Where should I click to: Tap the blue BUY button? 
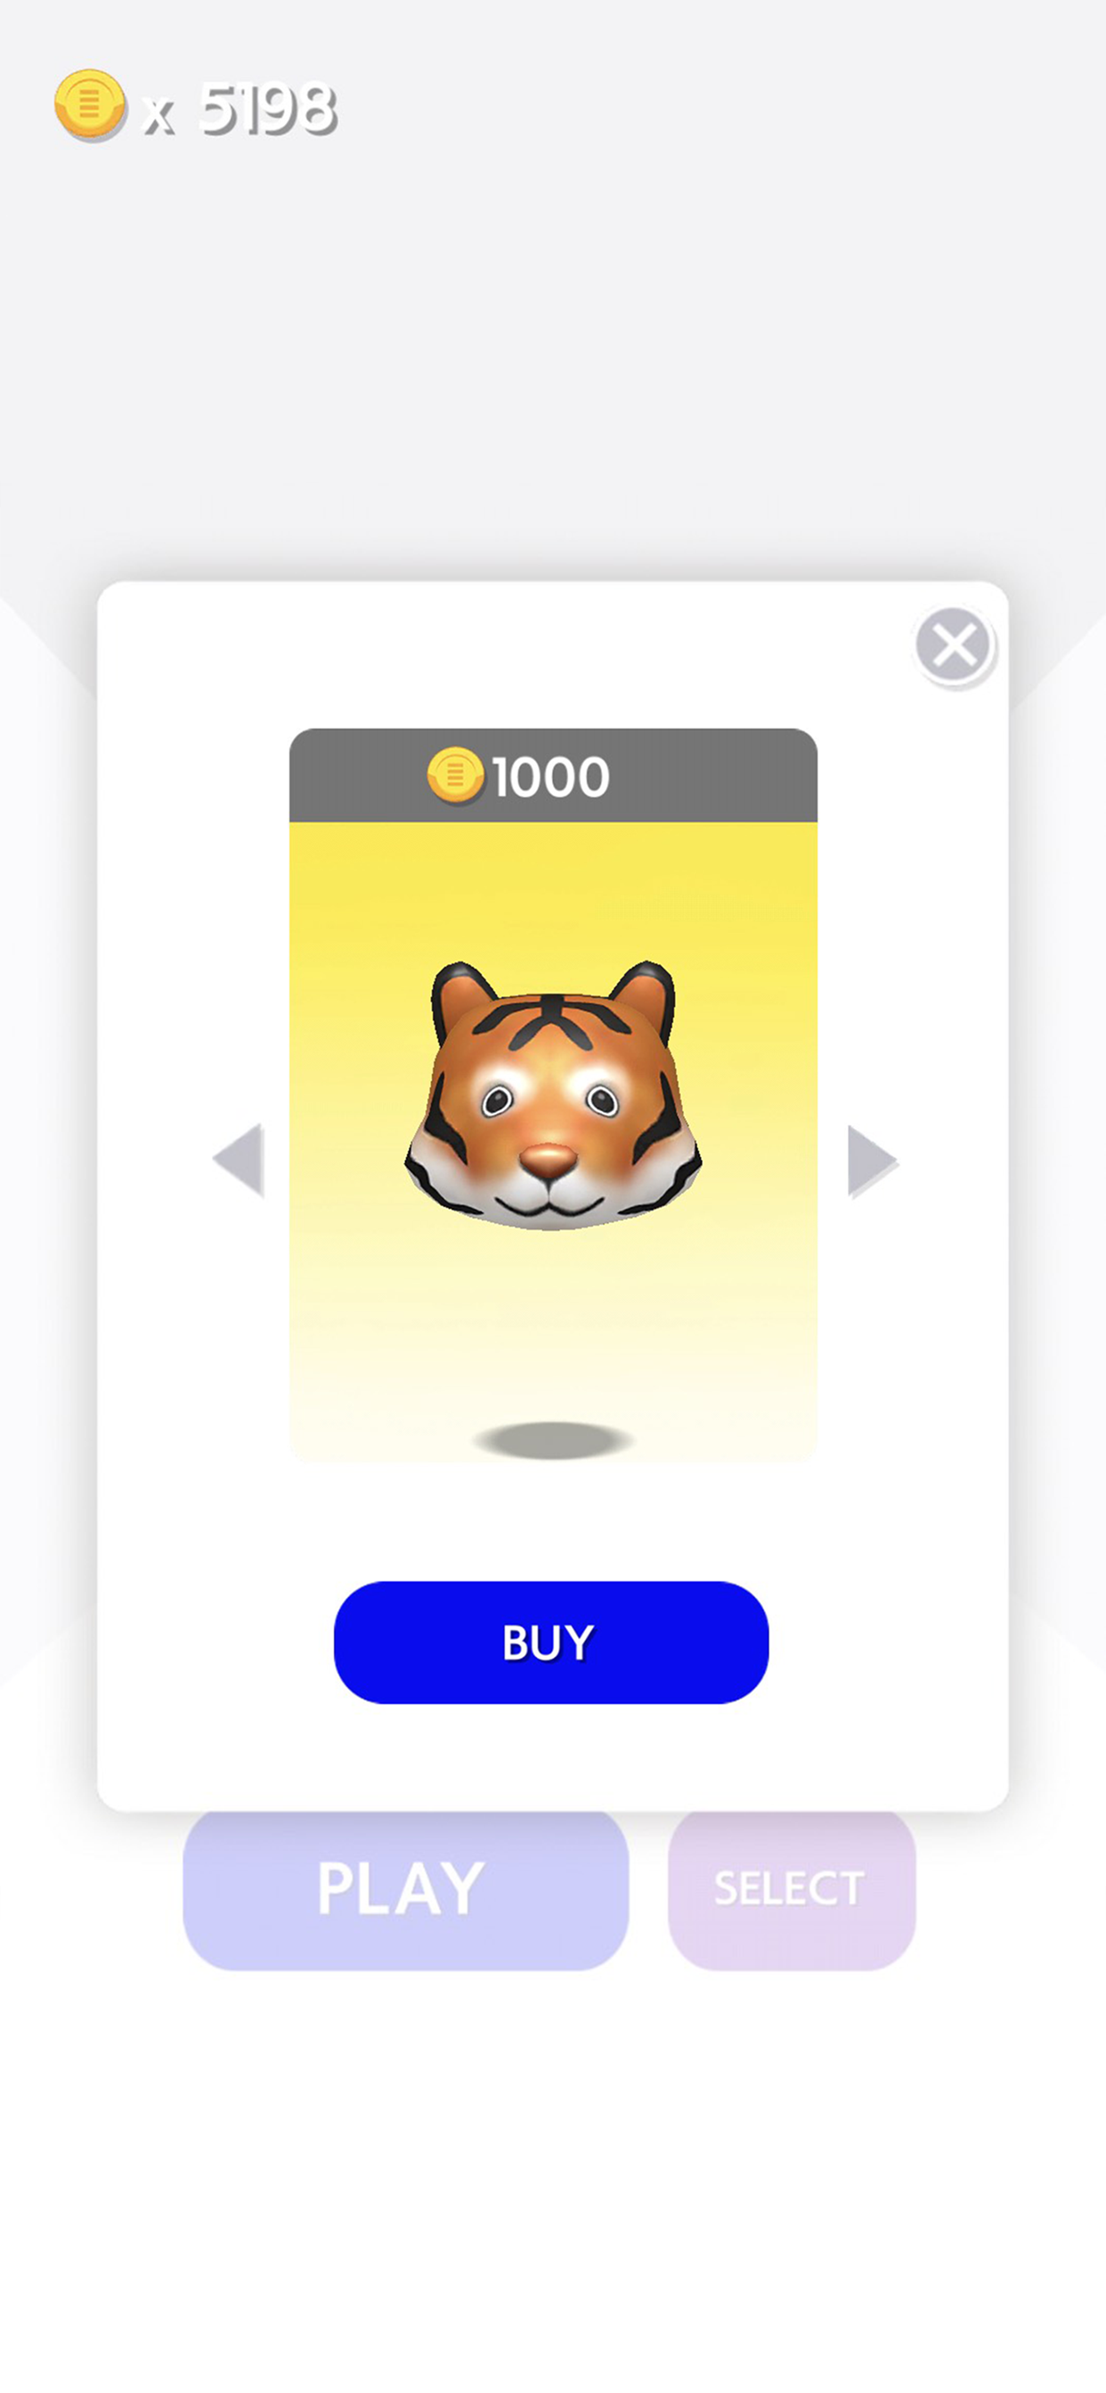pyautogui.click(x=551, y=1642)
